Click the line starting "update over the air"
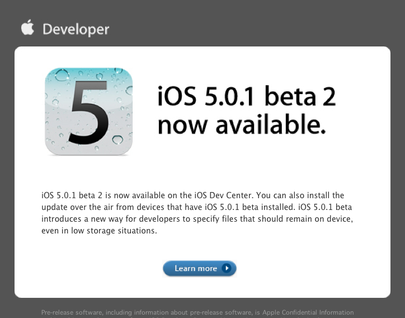Screen dimensions: 405x318 (196, 207)
